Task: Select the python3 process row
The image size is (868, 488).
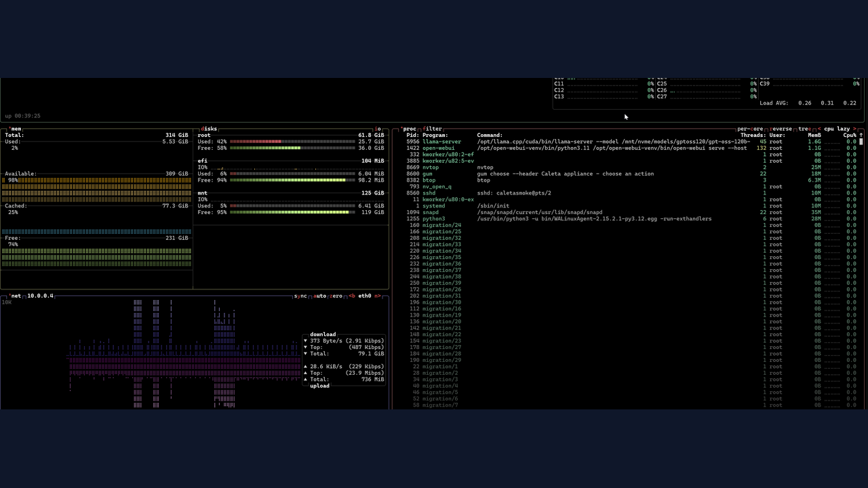Action: tap(631, 219)
